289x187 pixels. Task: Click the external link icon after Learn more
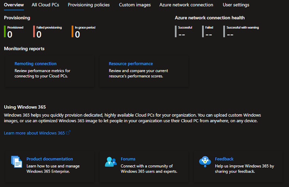click(x=68, y=133)
